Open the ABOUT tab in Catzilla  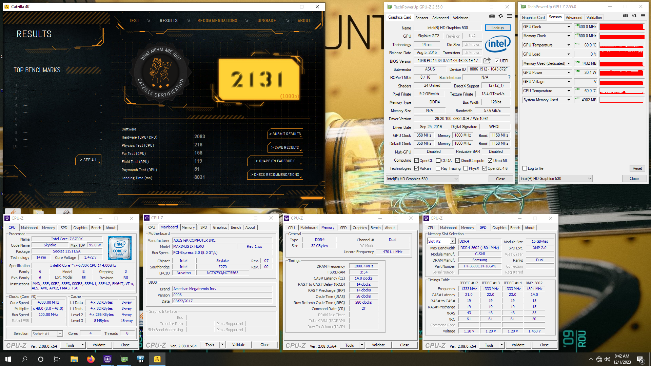tap(304, 21)
